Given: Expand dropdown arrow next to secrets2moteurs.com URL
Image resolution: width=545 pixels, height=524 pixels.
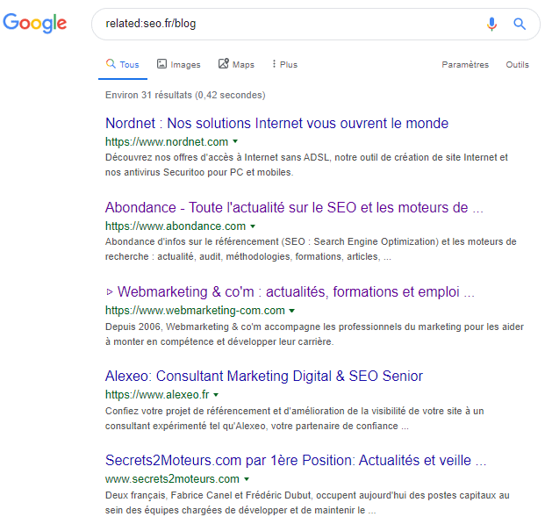Looking at the screenshot, I should pos(247,479).
